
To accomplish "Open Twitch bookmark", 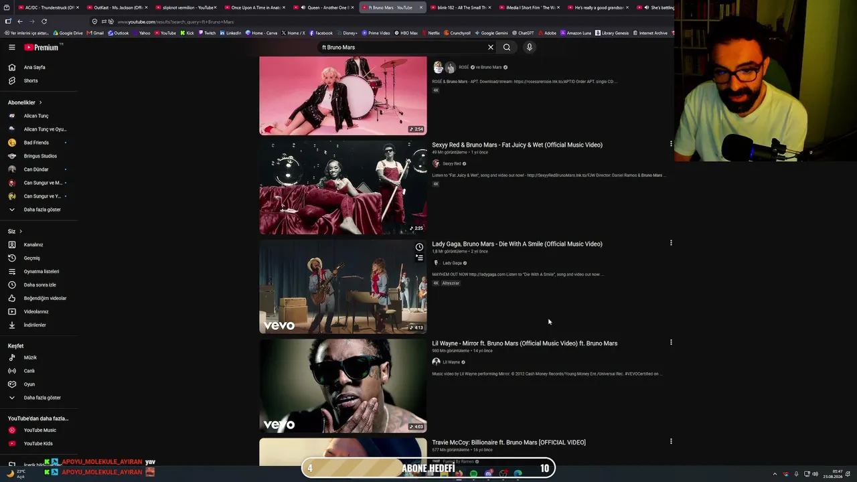I will (207, 33).
